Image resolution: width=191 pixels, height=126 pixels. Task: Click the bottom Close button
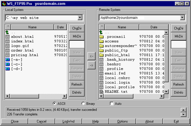click(15, 121)
